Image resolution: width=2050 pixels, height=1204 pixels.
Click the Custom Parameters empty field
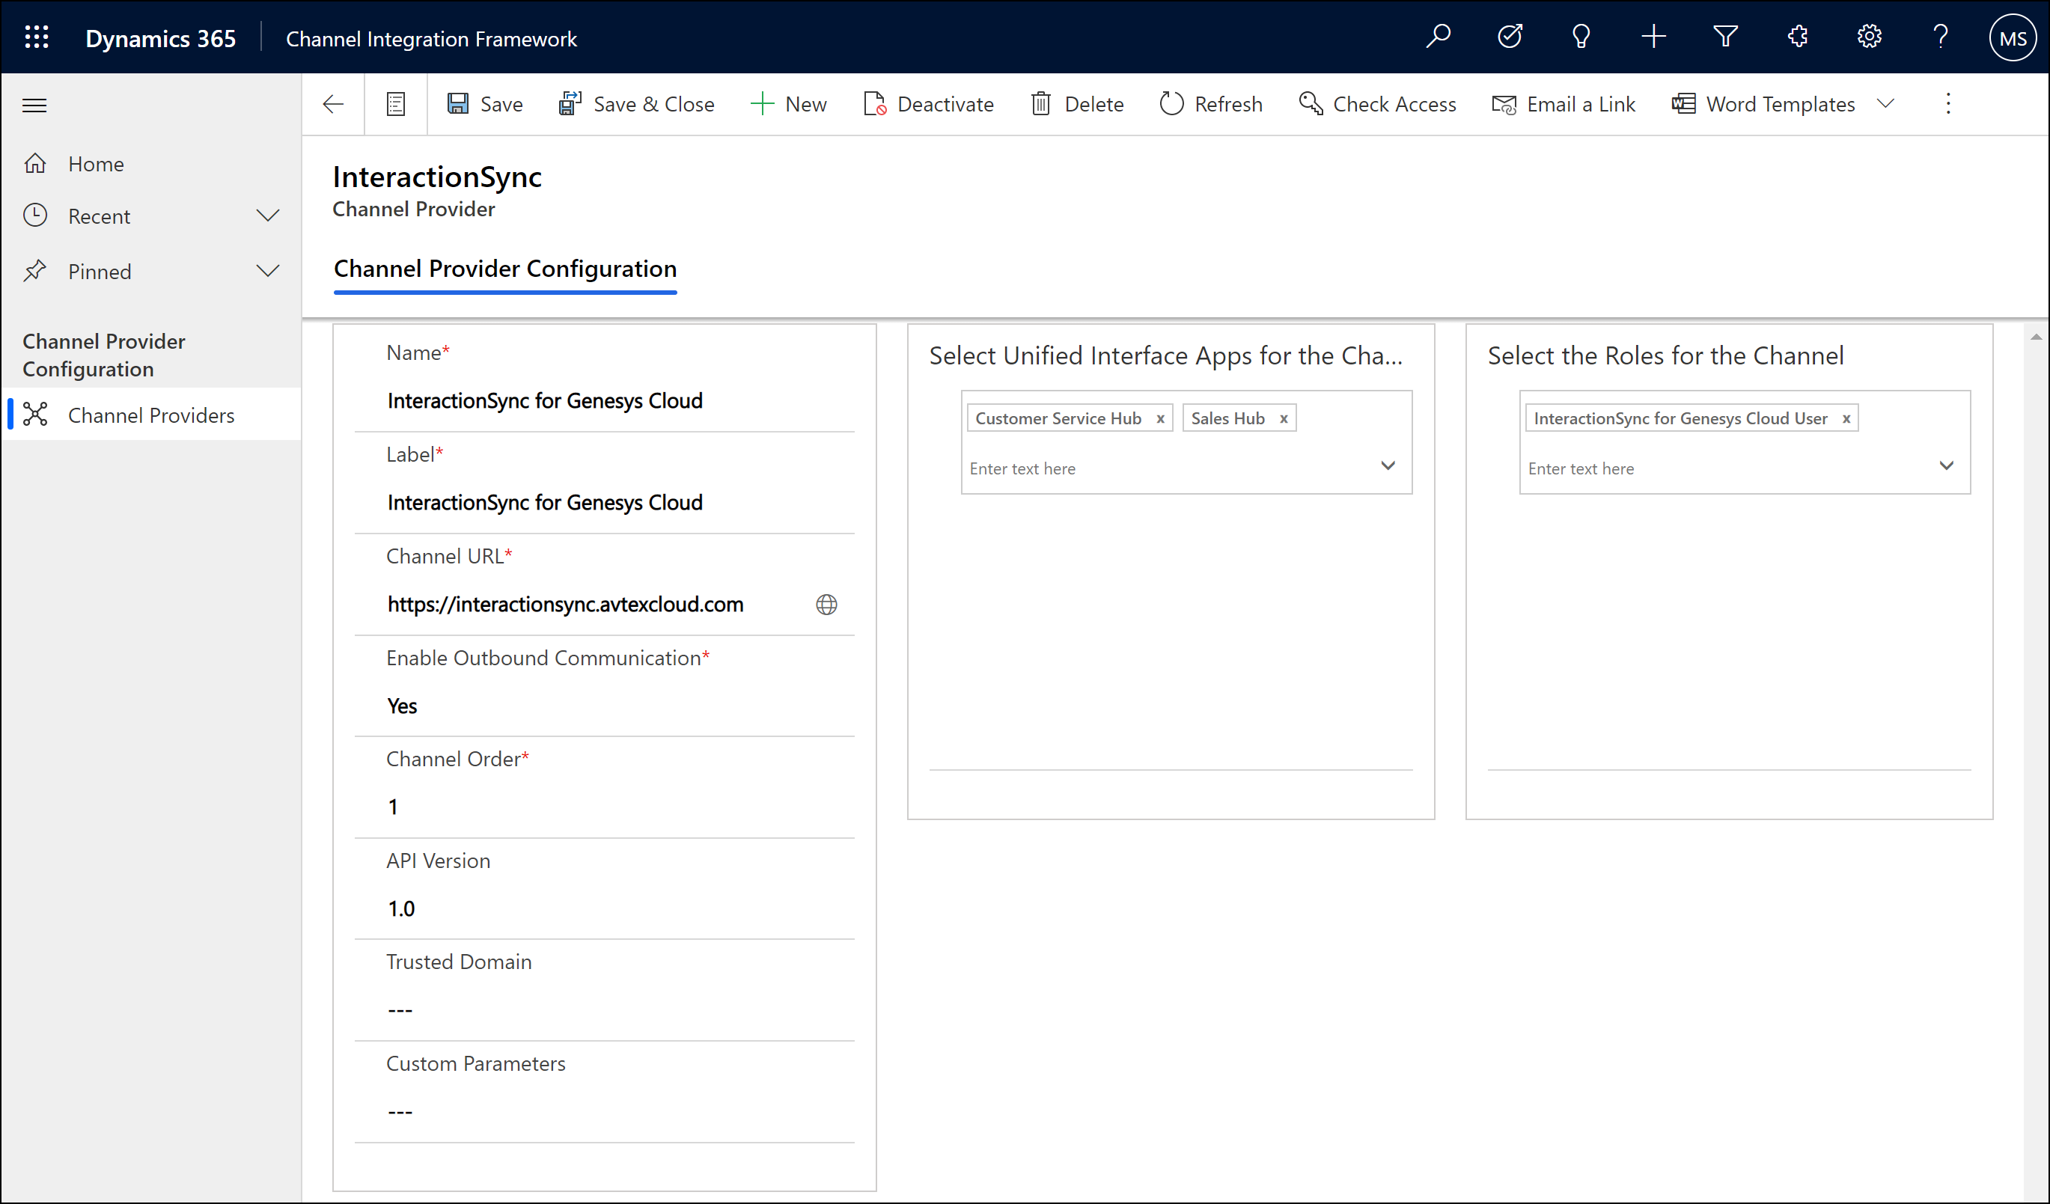pos(605,1111)
